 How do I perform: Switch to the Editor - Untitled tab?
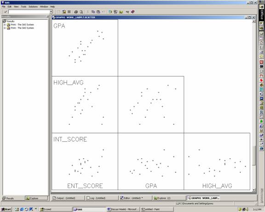click(135, 198)
